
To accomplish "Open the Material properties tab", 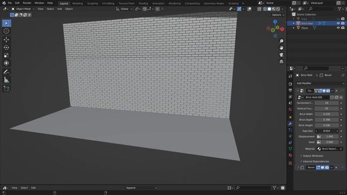I will pos(290,155).
